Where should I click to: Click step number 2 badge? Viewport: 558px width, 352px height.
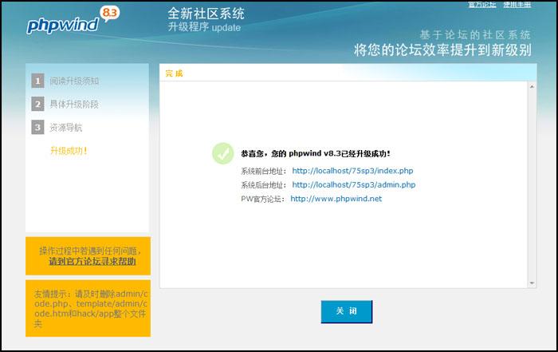click(37, 104)
